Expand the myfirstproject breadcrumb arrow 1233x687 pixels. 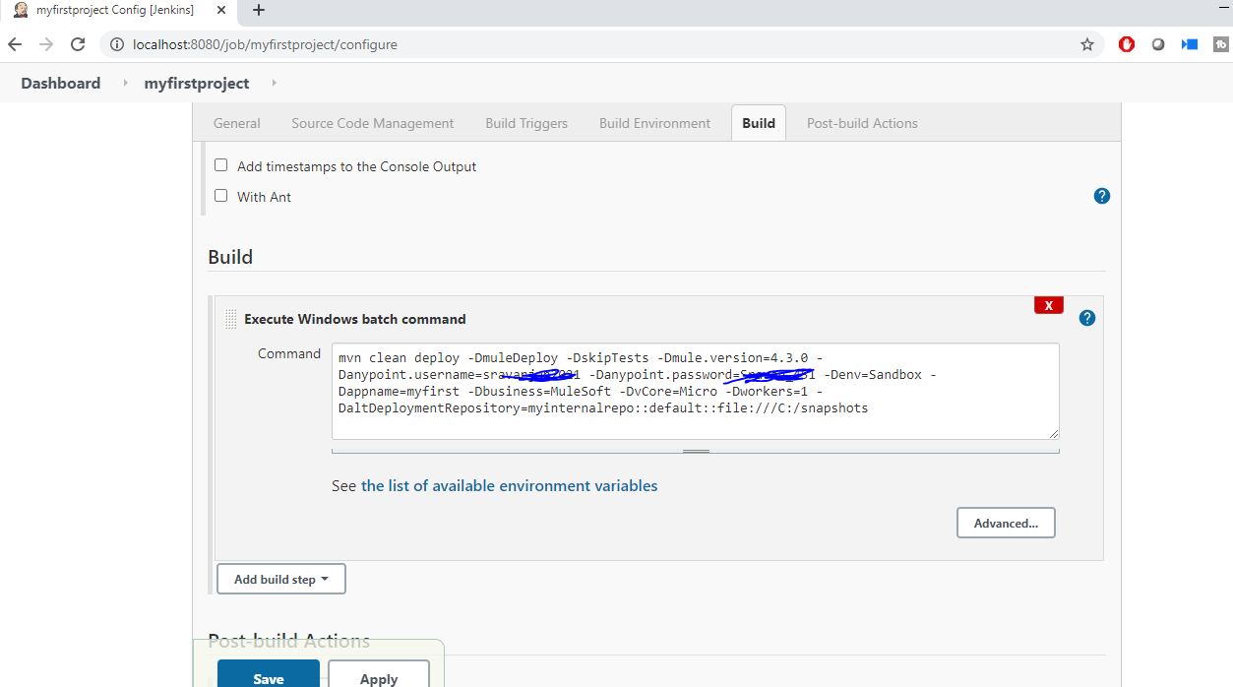point(274,84)
